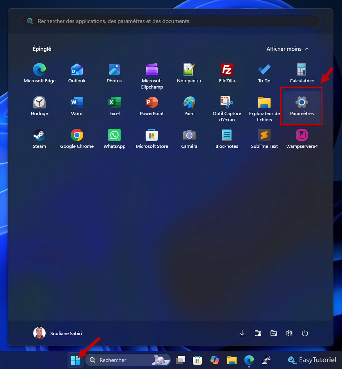Start Wampserver64
Viewport: 342px width, 369px height.
(x=302, y=139)
